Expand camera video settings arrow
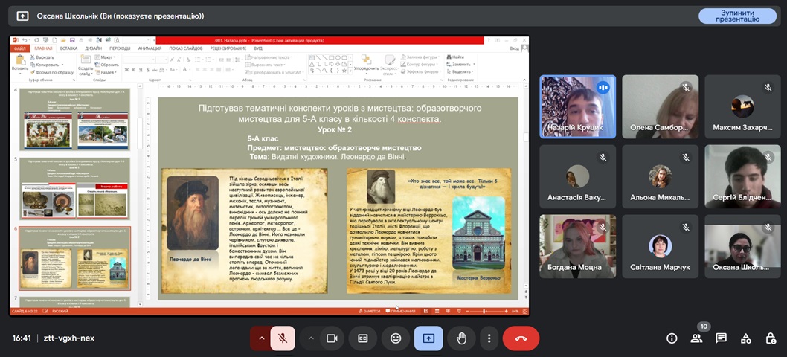This screenshot has height=357, width=787. (x=311, y=338)
